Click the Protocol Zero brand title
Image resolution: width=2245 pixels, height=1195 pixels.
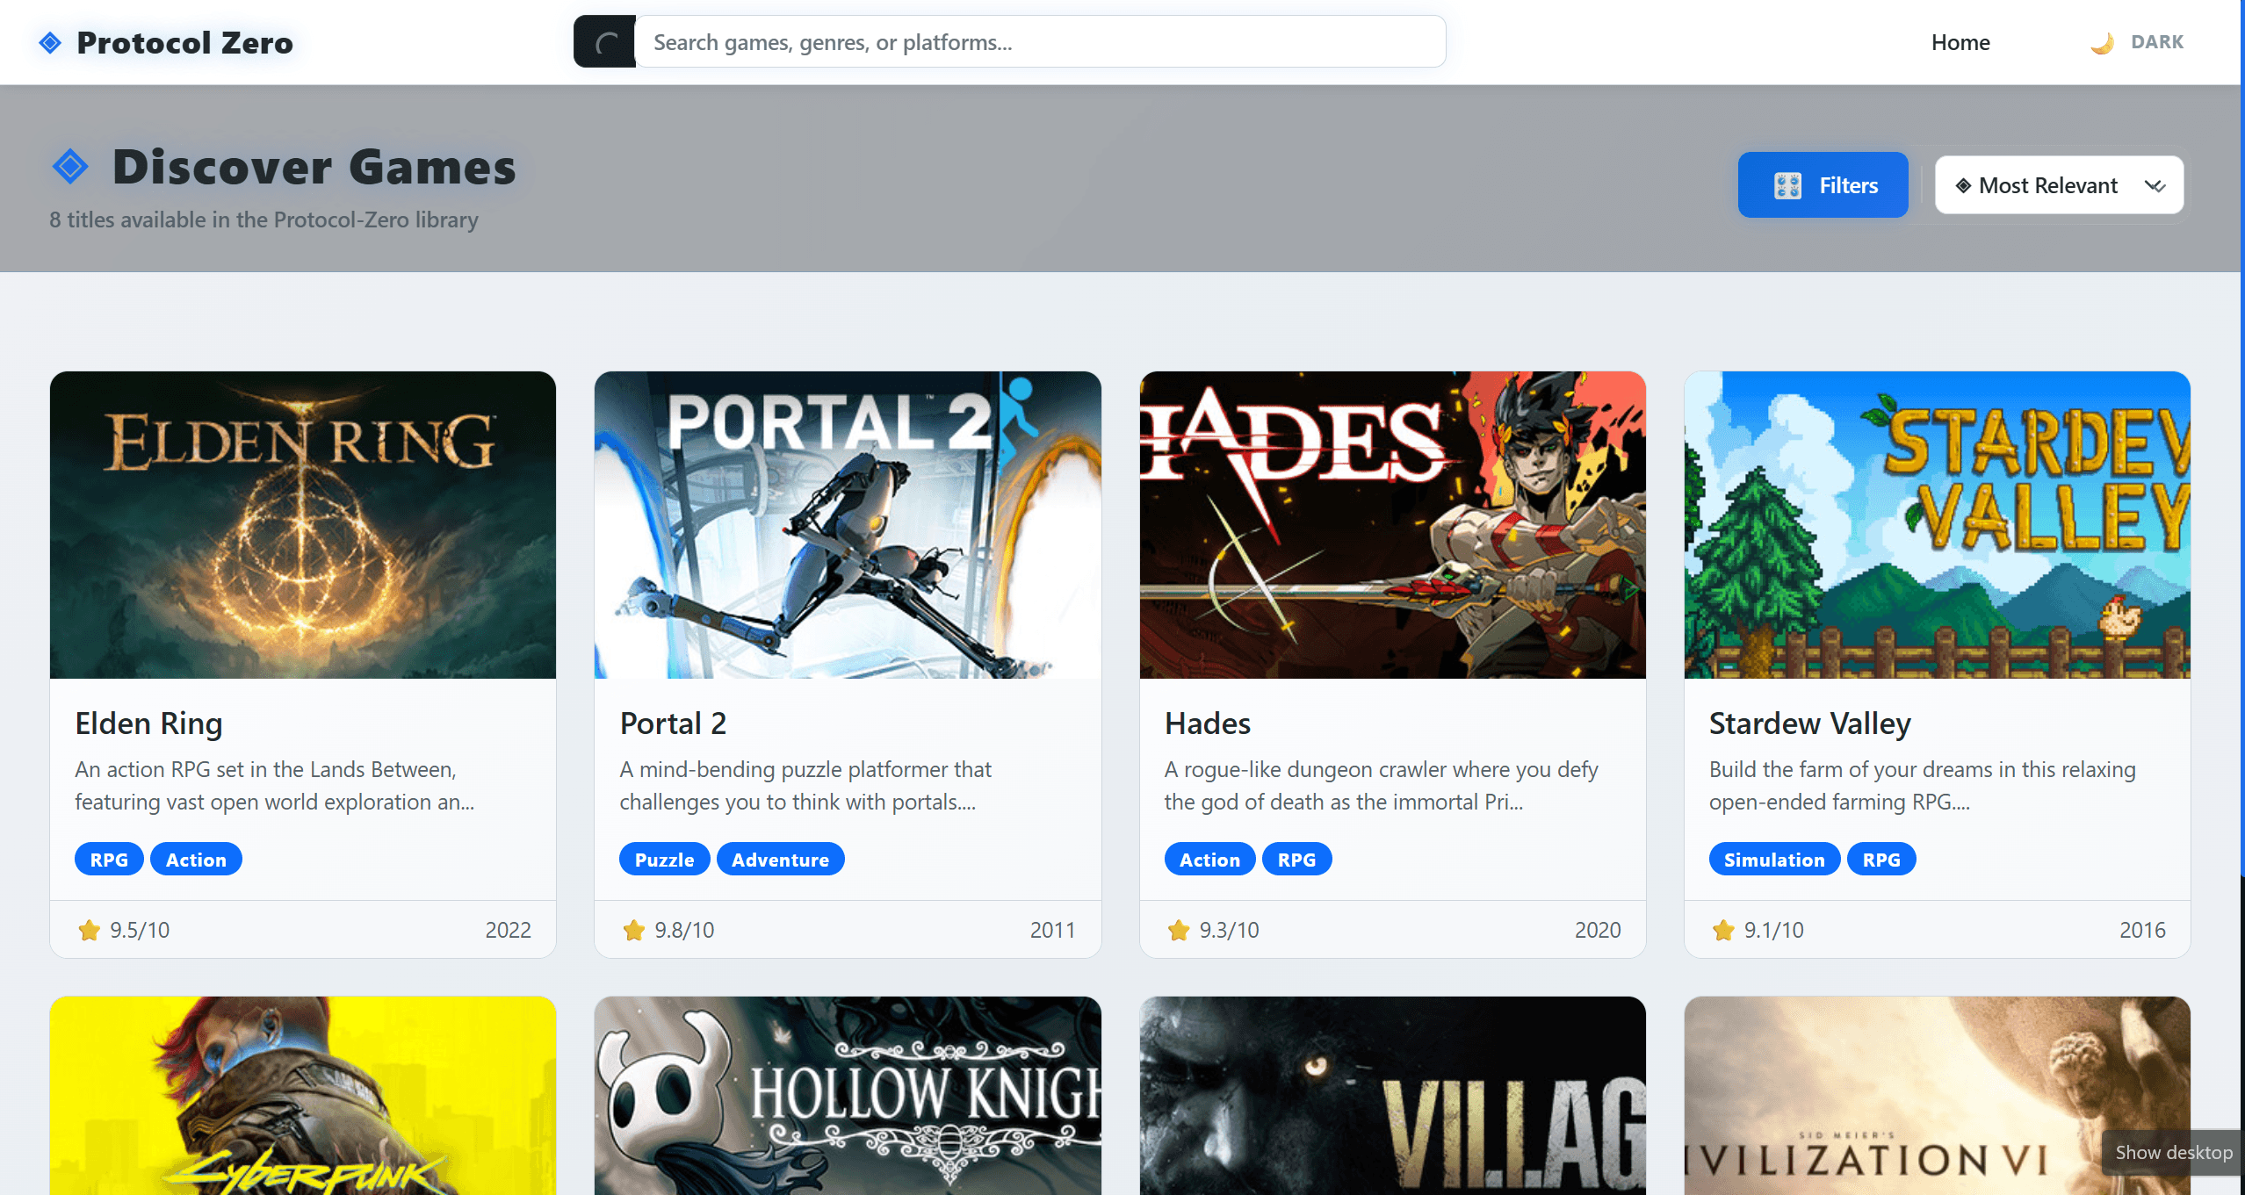(184, 42)
